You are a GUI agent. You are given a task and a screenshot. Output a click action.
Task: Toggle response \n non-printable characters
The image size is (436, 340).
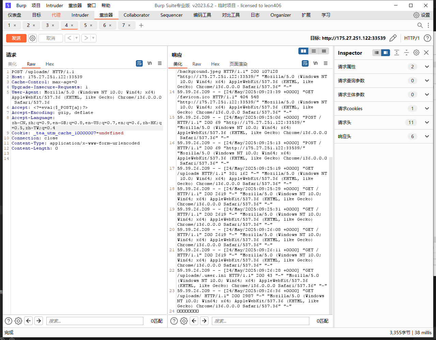click(315, 63)
